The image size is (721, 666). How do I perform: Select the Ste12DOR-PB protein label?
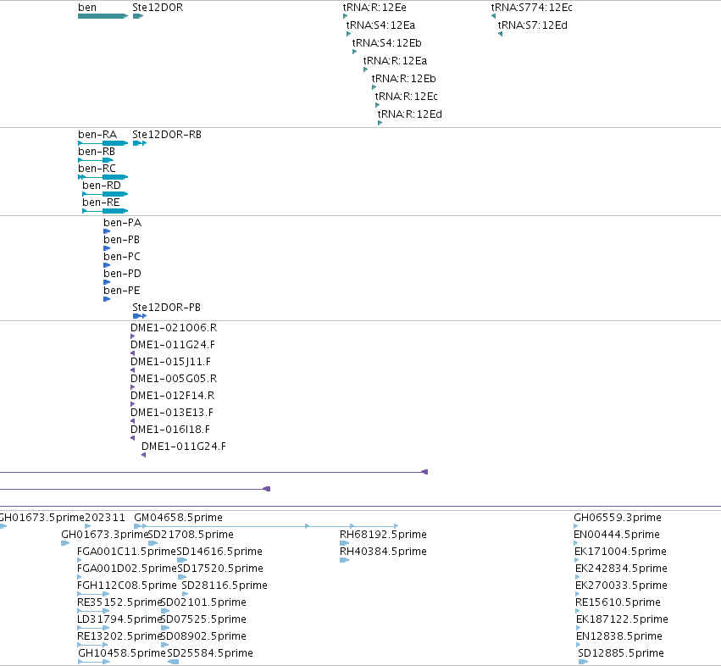pyautogui.click(x=166, y=308)
